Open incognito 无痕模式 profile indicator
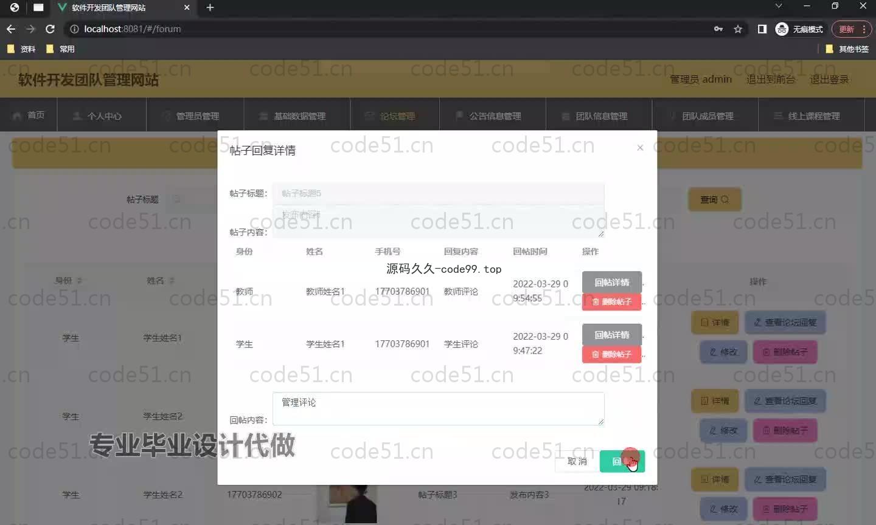Image resolution: width=876 pixels, height=525 pixels. coord(799,29)
